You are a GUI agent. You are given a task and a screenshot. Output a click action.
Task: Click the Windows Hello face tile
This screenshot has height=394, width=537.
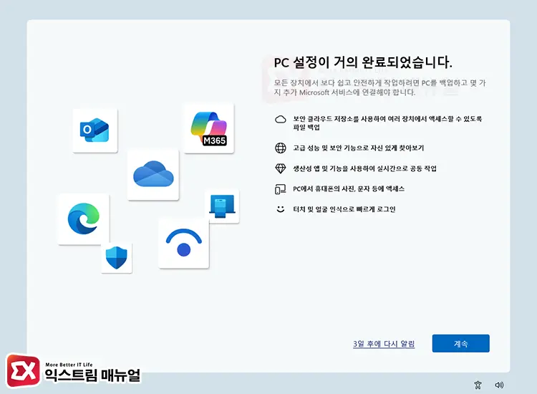click(183, 243)
